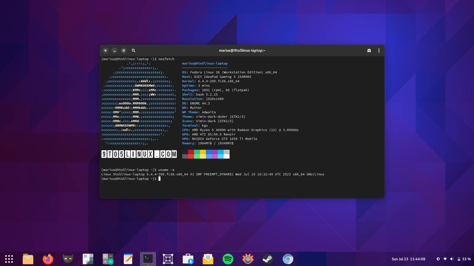Open the mail envelope app in the dock

pyautogui.click(x=208, y=259)
